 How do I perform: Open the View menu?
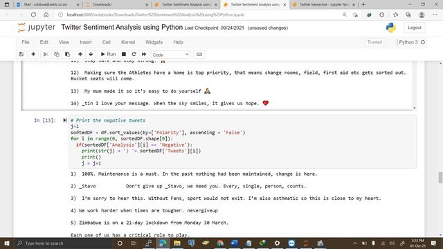[64, 42]
